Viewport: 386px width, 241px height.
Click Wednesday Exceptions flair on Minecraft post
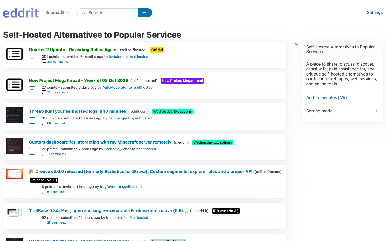pos(213,142)
